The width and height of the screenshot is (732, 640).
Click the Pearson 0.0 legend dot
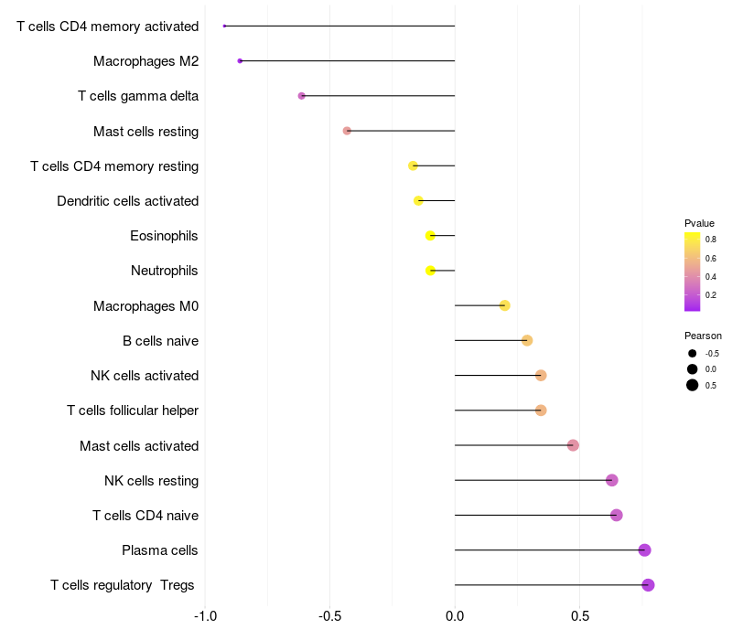click(x=693, y=369)
